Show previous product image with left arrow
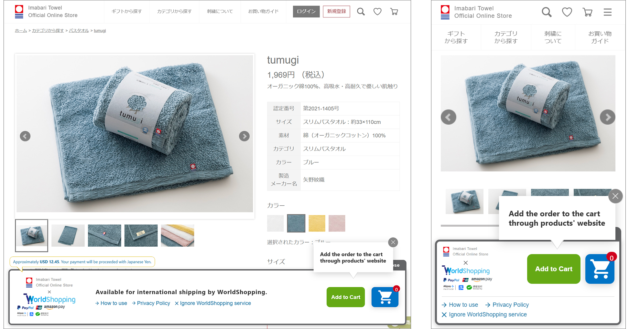 coord(25,136)
